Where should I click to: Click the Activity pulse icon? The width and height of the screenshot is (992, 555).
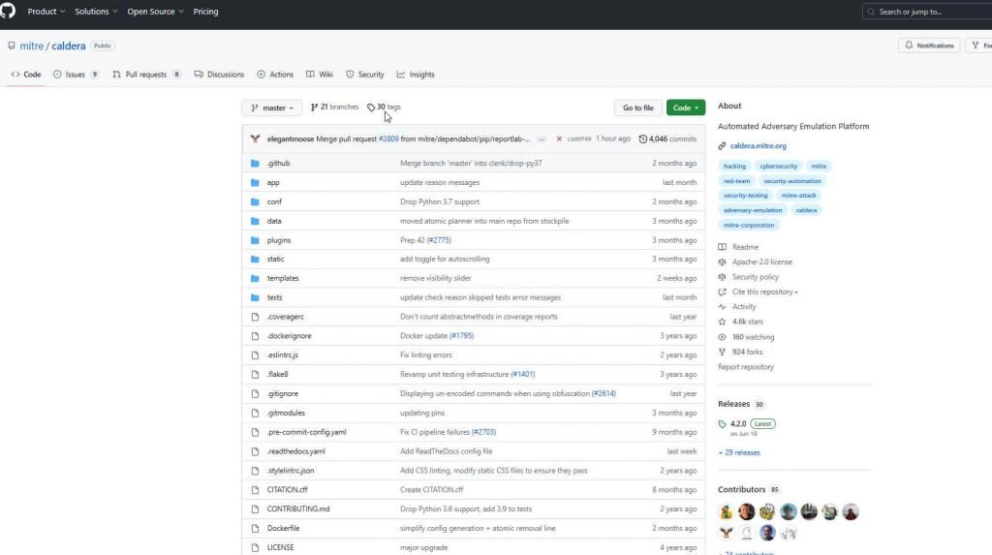tap(722, 307)
